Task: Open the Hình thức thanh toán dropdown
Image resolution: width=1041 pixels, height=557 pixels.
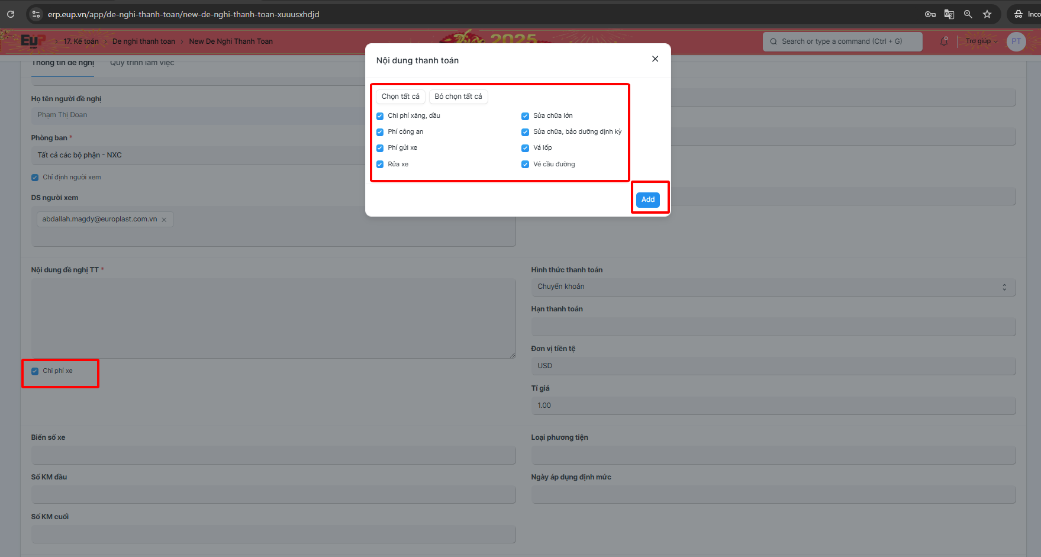Action: click(x=772, y=287)
